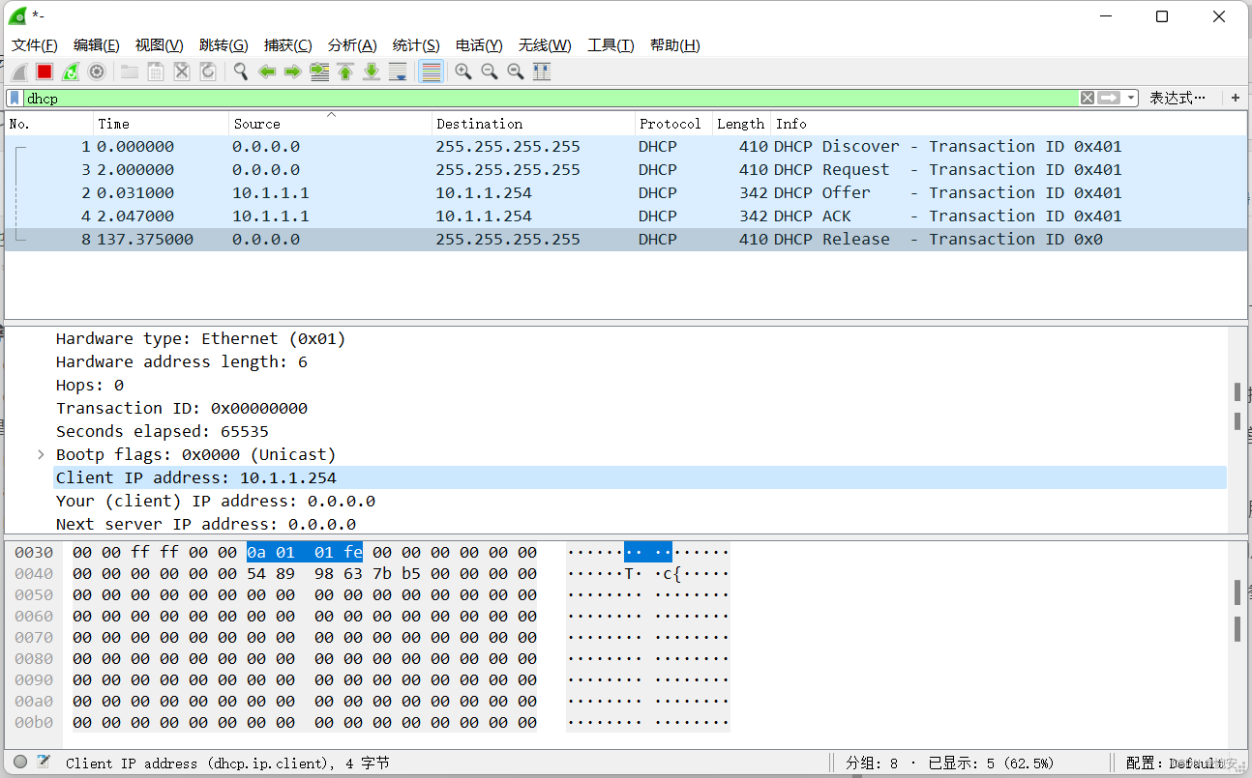This screenshot has height=778, width=1252.
Task: Clear the dhcp display filter
Action: tap(1088, 98)
